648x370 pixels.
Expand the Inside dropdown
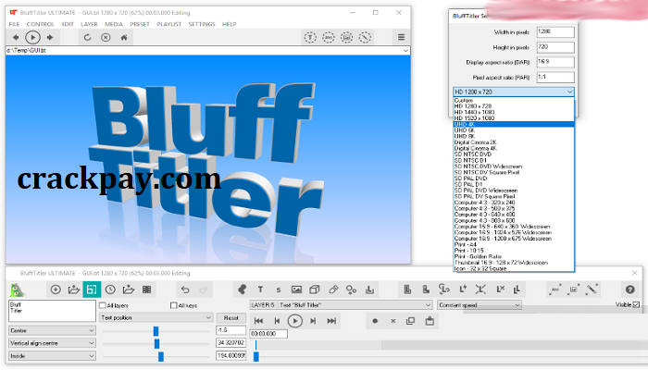pos(52,356)
